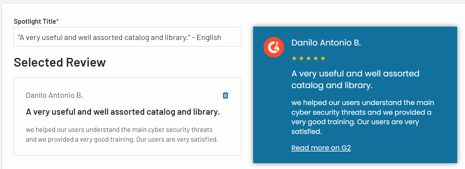This screenshot has height=169, width=465.
Task: Click empty space below white card's review text
Action: 128,149
